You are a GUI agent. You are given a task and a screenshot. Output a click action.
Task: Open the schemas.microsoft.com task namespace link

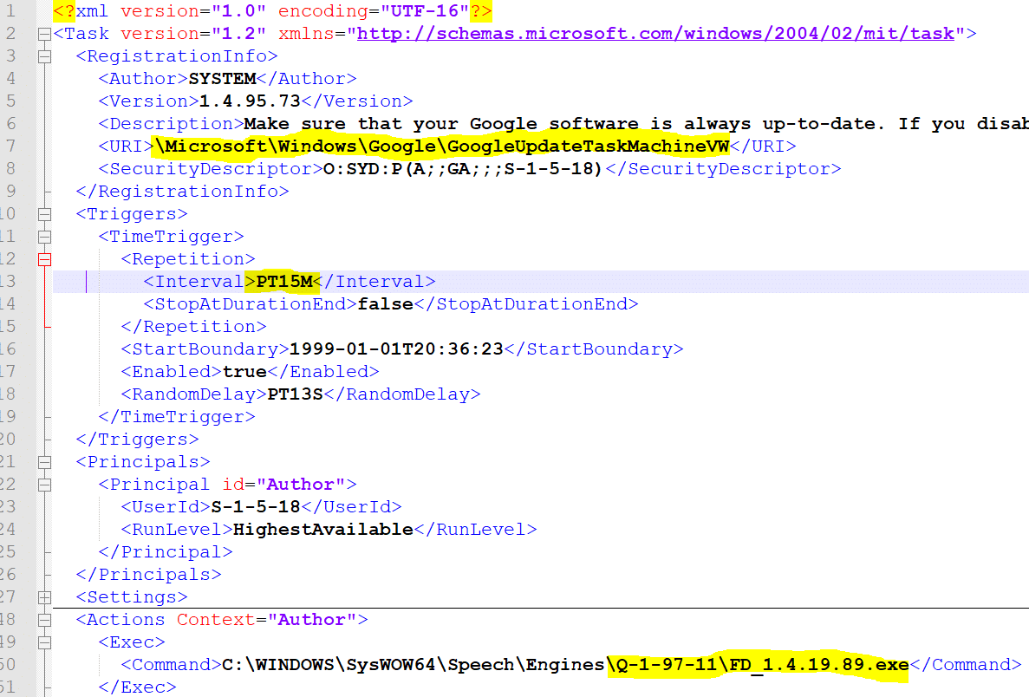coord(655,34)
